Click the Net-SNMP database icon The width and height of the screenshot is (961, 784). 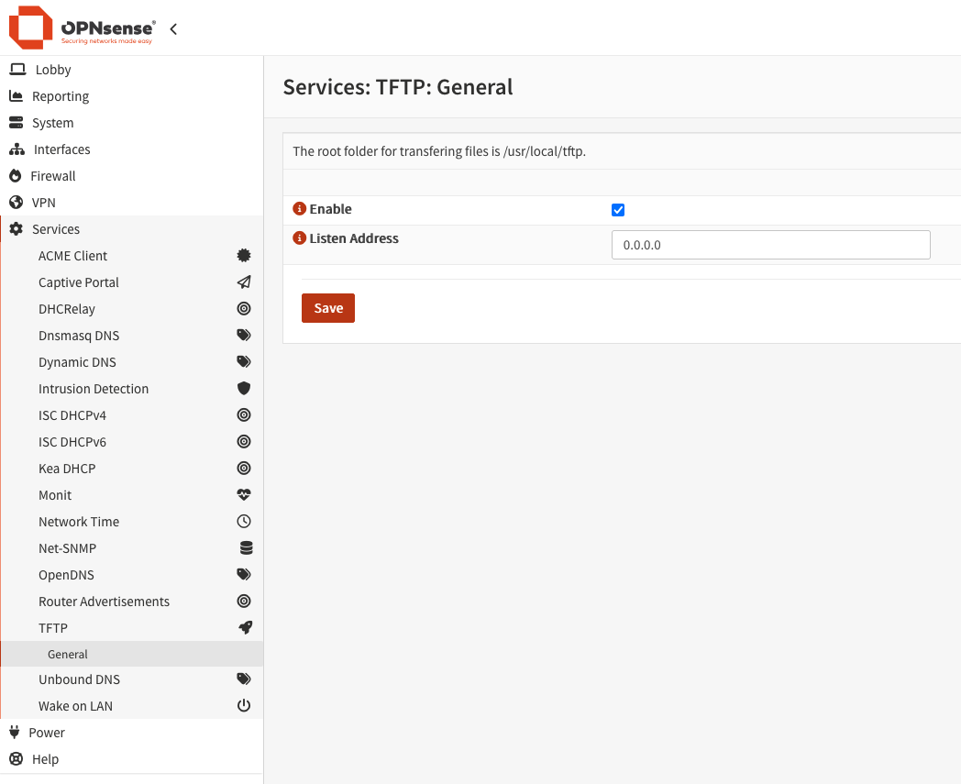coord(243,547)
